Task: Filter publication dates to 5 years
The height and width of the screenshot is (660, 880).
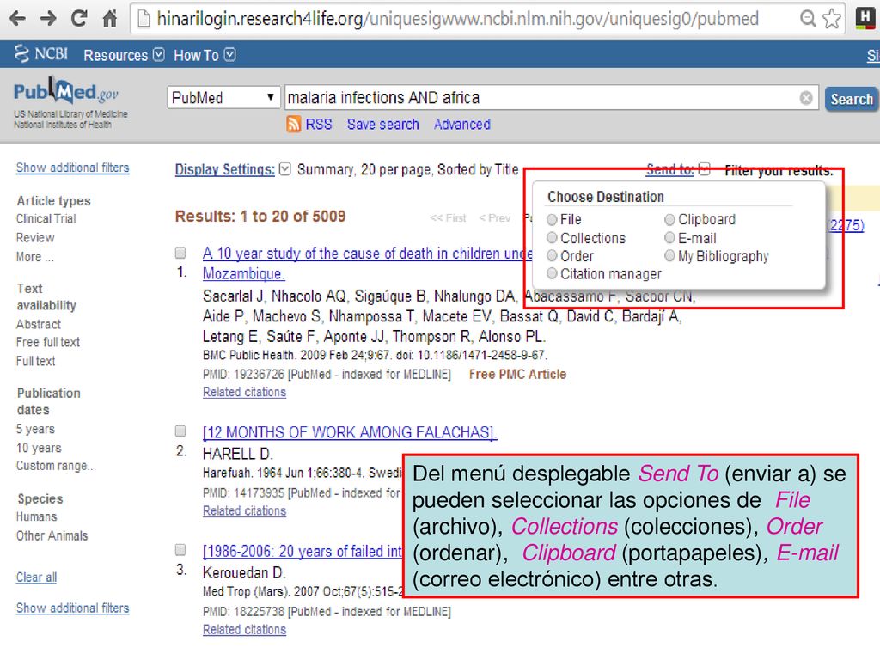Action: pos(35,430)
